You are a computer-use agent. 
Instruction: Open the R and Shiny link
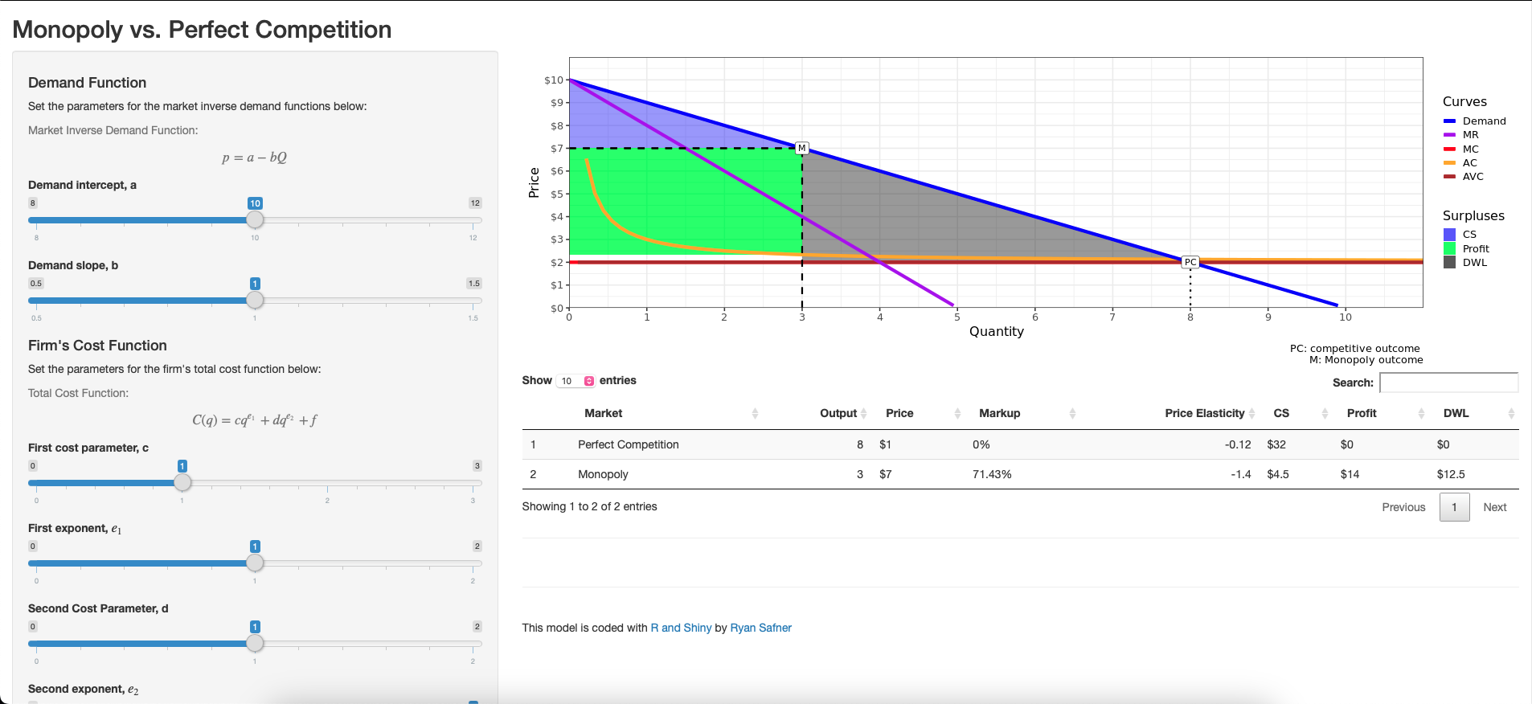pyautogui.click(x=681, y=628)
